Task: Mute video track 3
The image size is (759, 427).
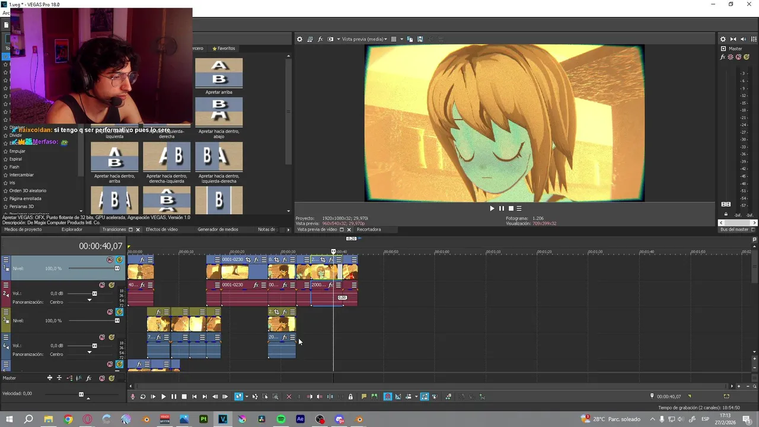Action: (110, 312)
